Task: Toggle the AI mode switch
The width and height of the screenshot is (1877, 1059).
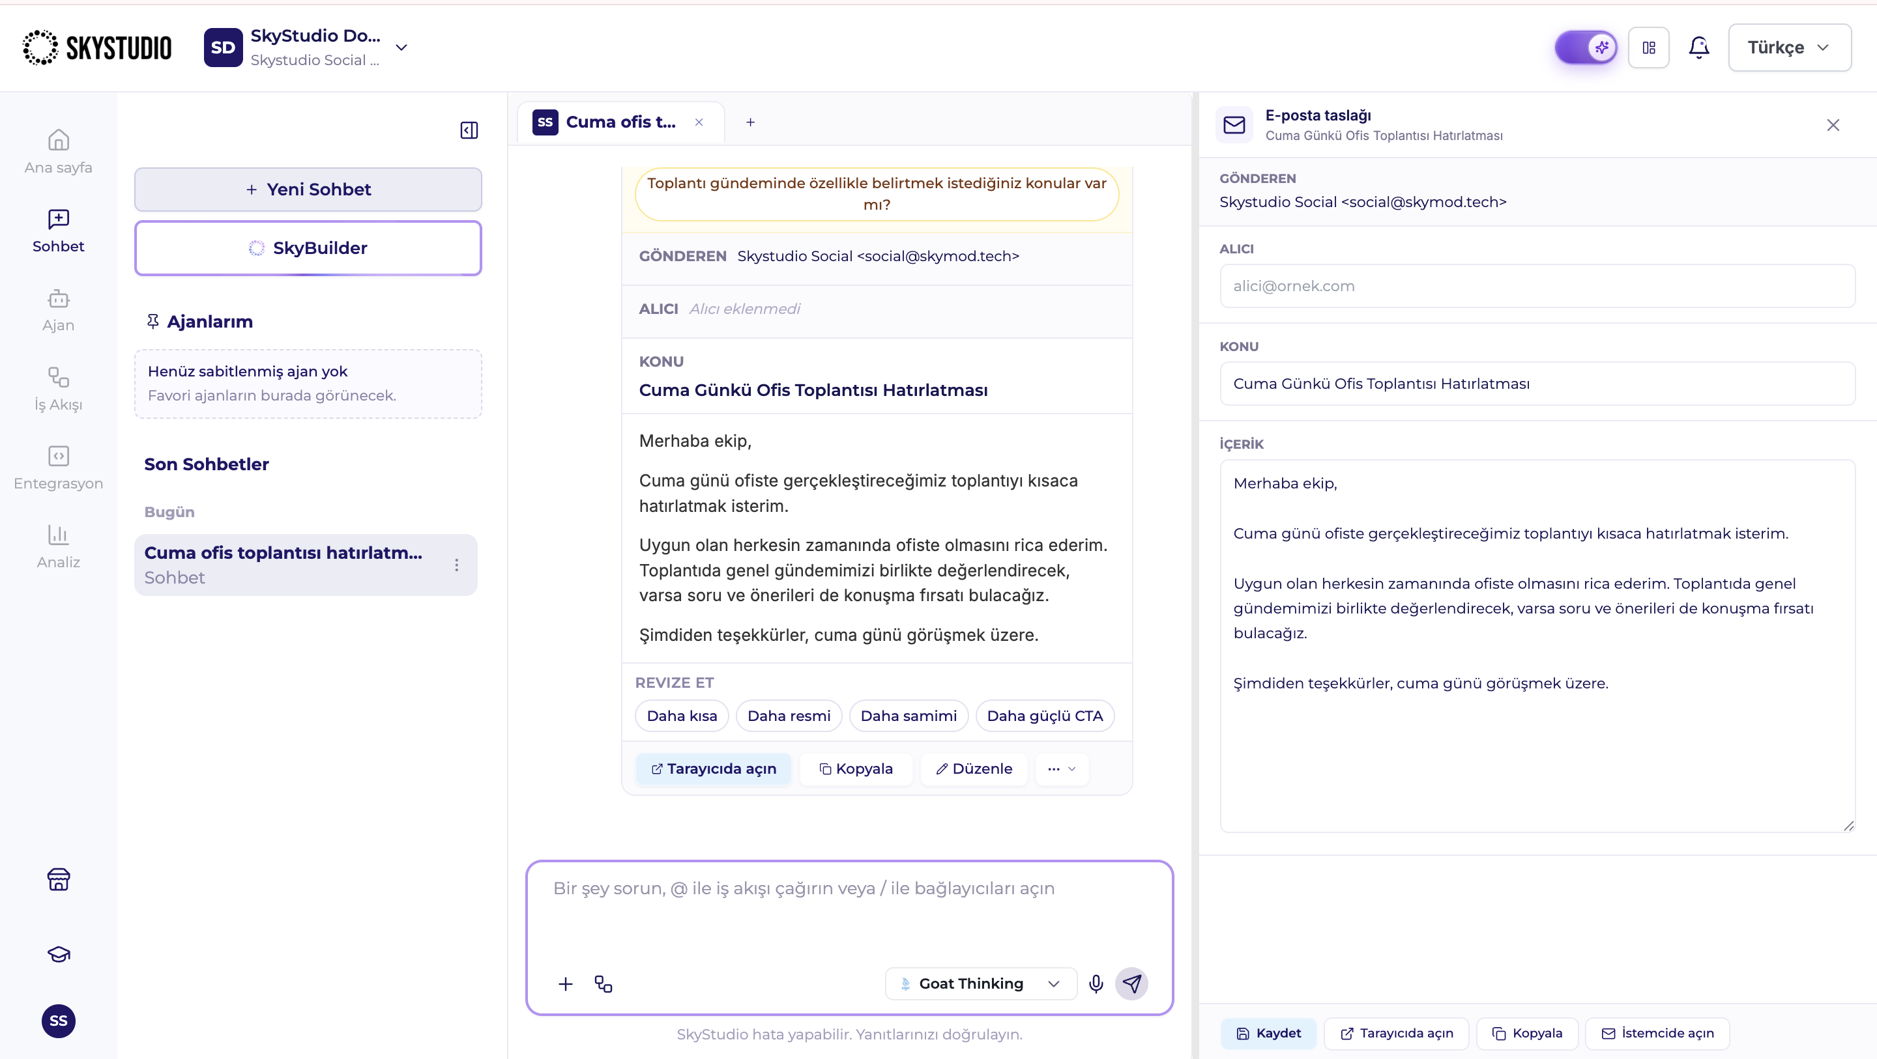Action: pyautogui.click(x=1586, y=48)
